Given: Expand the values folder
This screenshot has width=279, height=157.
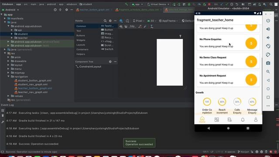Looking at the screenshot, I should pyautogui.click(x=8, y=96).
